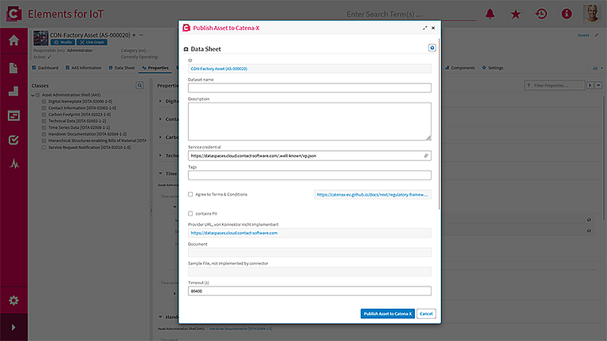Viewport: 607px width, 341px height.
Task: Check Agree to Terms & Conditions
Action: point(190,194)
